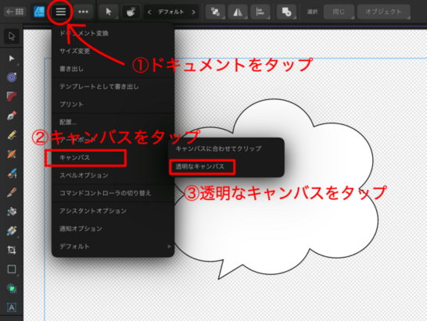The width and height of the screenshot is (427, 321).
Task: Choose プリント from the menu
Action: (x=113, y=104)
